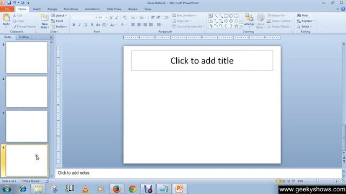Open the Columns dropdown
This screenshot has height=194, width=346.
click(160, 25)
